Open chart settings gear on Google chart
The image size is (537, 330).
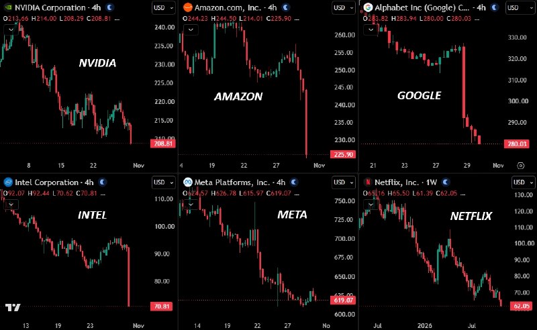(521, 166)
